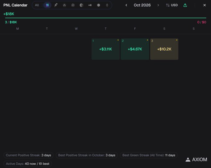Select the feather chain filter icon
This screenshot has height=168, width=211.
pyautogui.click(x=56, y=5)
